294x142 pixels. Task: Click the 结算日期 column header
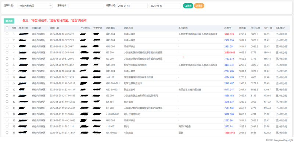coord(54,28)
